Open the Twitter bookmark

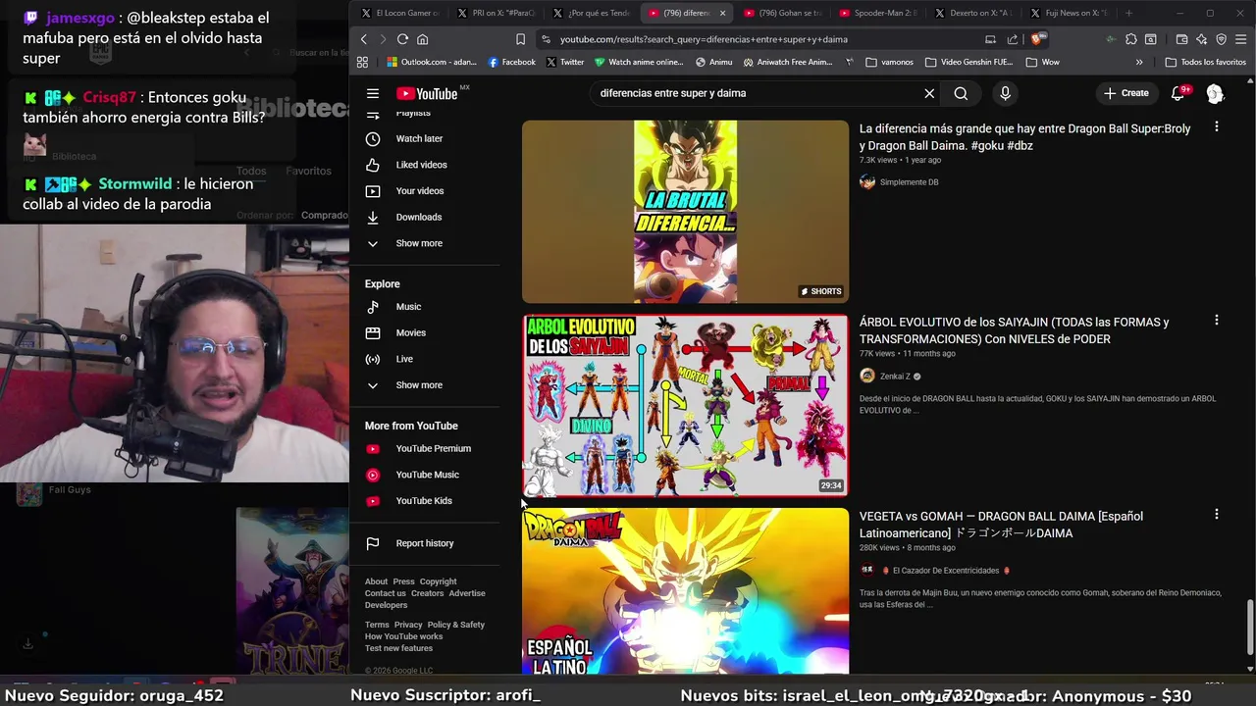[565, 62]
